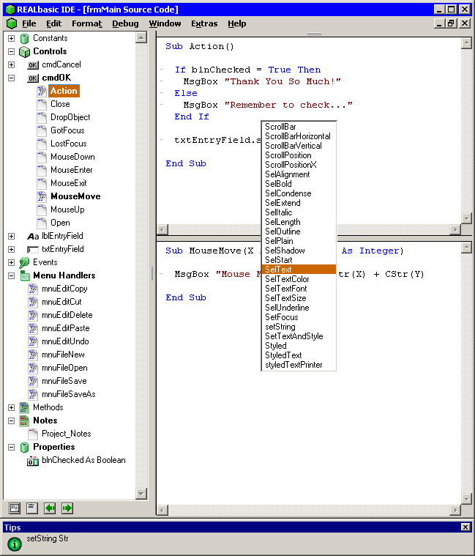The width and height of the screenshot is (475, 556).
Task: Select the GotFocus event in tree
Action: (x=67, y=130)
